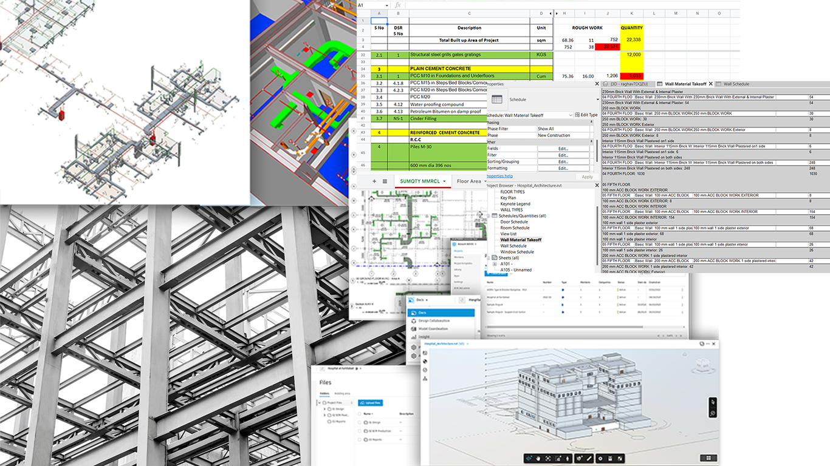Select the Orbit tool in viewer toolbar
Image resolution: width=830 pixels, height=466 pixels.
pos(529,458)
